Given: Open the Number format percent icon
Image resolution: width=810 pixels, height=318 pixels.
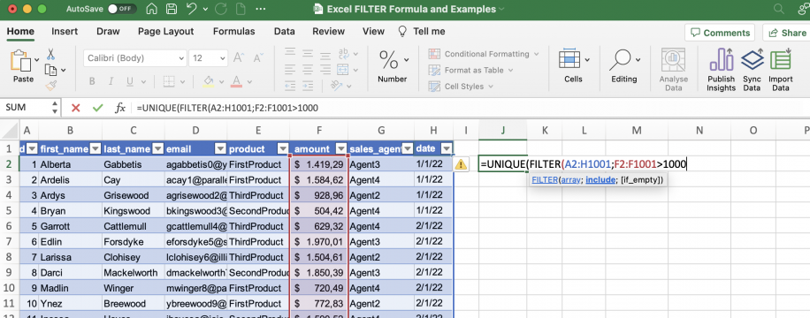Looking at the screenshot, I should pos(388,60).
